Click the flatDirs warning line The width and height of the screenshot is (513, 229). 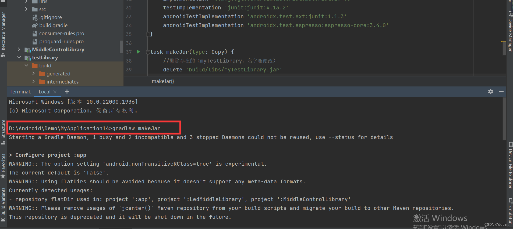pos(157,181)
